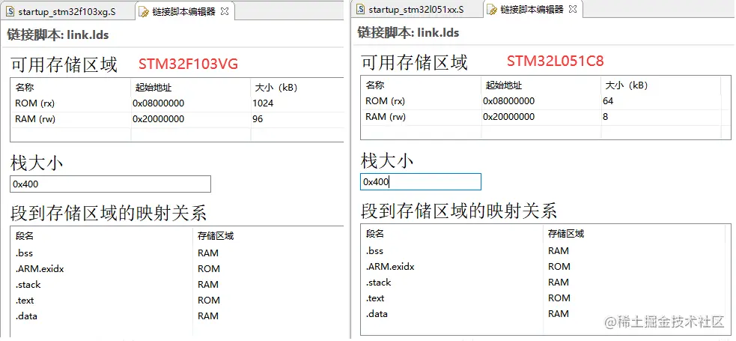Click 0x08000000 address in STM32F103VG window
The height and width of the screenshot is (341, 736).
[x=159, y=103]
